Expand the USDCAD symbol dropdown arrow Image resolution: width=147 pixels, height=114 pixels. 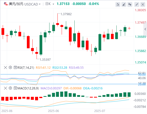click(40, 4)
